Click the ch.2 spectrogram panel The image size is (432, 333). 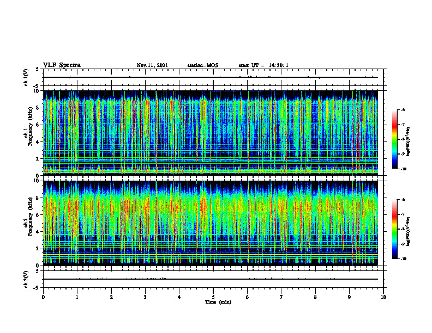[211, 223]
